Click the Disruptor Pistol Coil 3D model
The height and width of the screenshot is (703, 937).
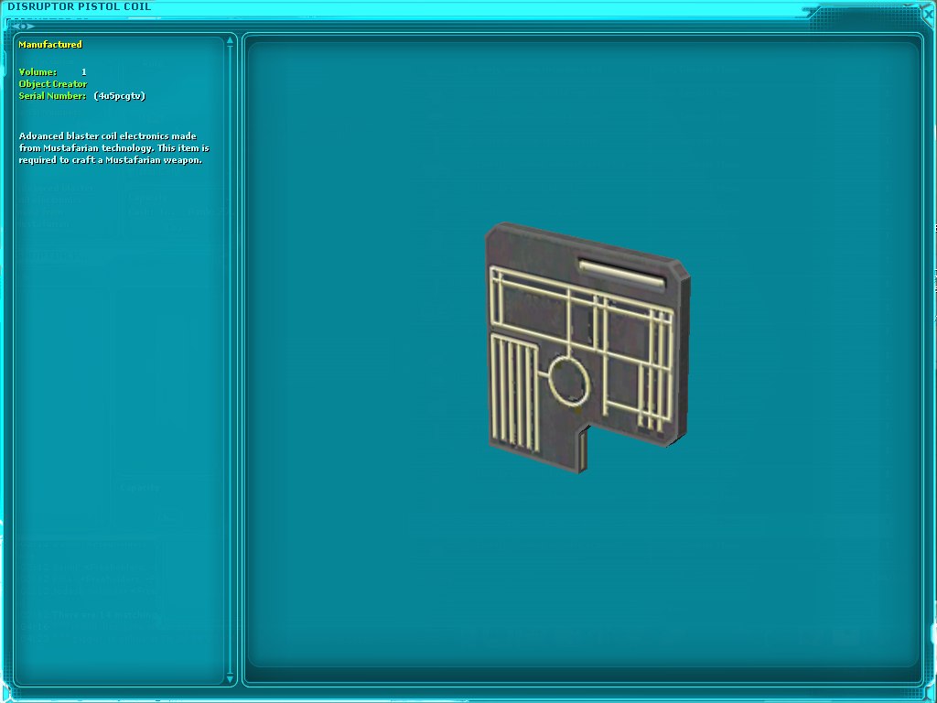[x=587, y=347]
